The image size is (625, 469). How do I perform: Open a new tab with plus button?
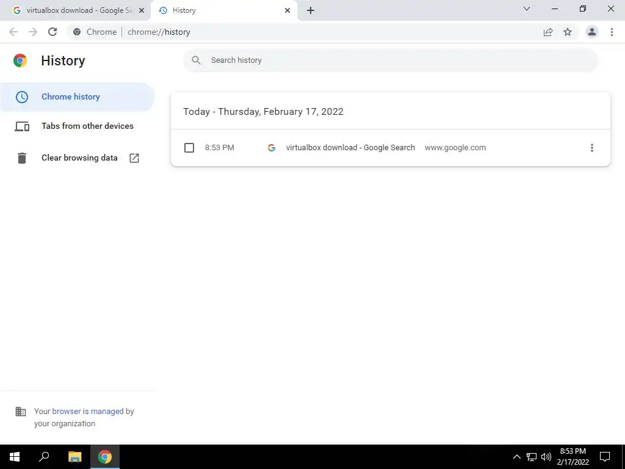pos(311,10)
